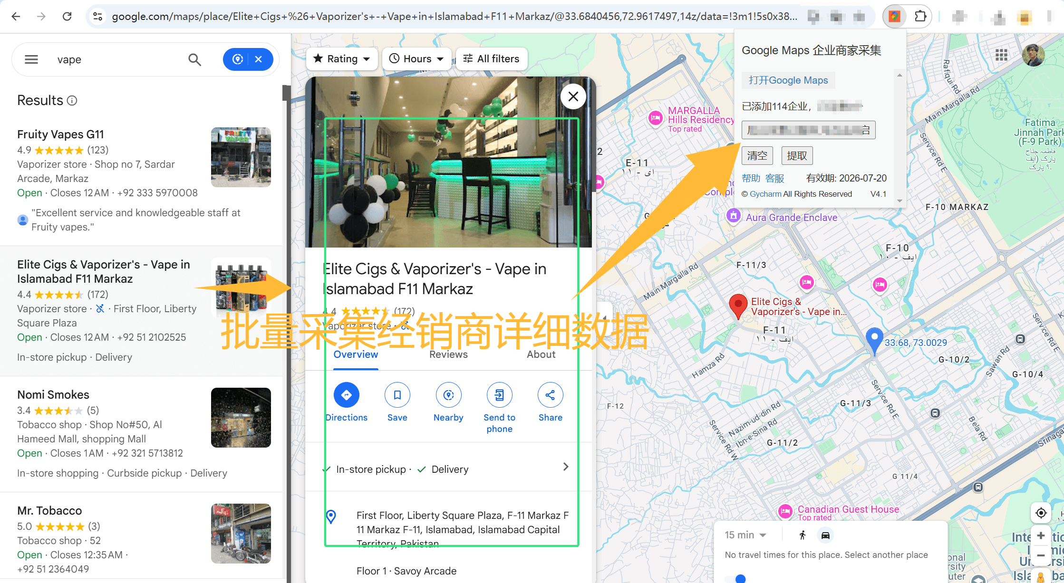The image size is (1064, 583).
Task: Collapse the side panel arrow
Action: click(x=604, y=317)
